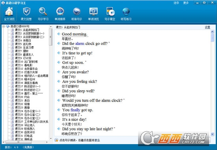Open the 单词排序 clock icon
Screen dimensions: 217x150
[x=60, y=14]
